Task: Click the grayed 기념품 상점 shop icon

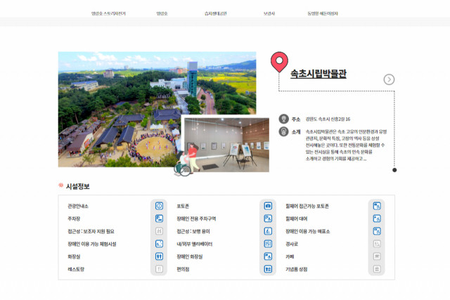Action: (x=377, y=269)
